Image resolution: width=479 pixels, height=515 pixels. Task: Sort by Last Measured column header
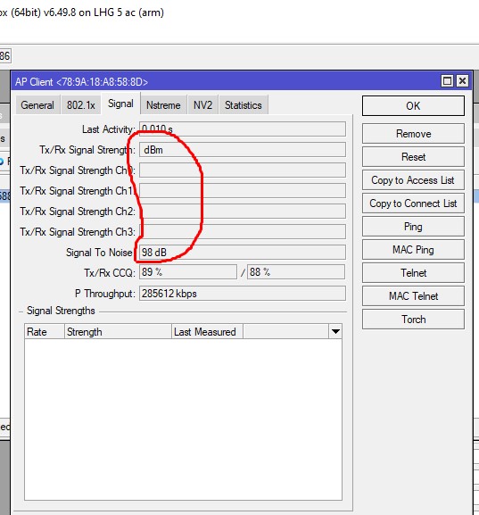tap(208, 332)
